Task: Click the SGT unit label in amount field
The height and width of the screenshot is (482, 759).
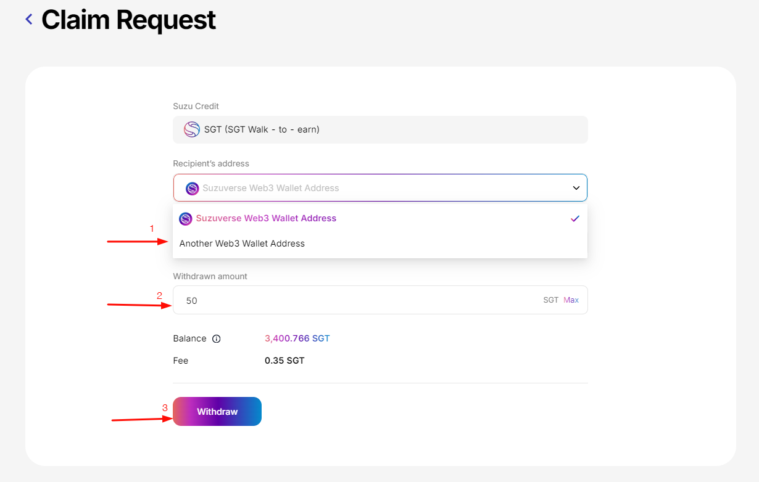Action: point(550,300)
